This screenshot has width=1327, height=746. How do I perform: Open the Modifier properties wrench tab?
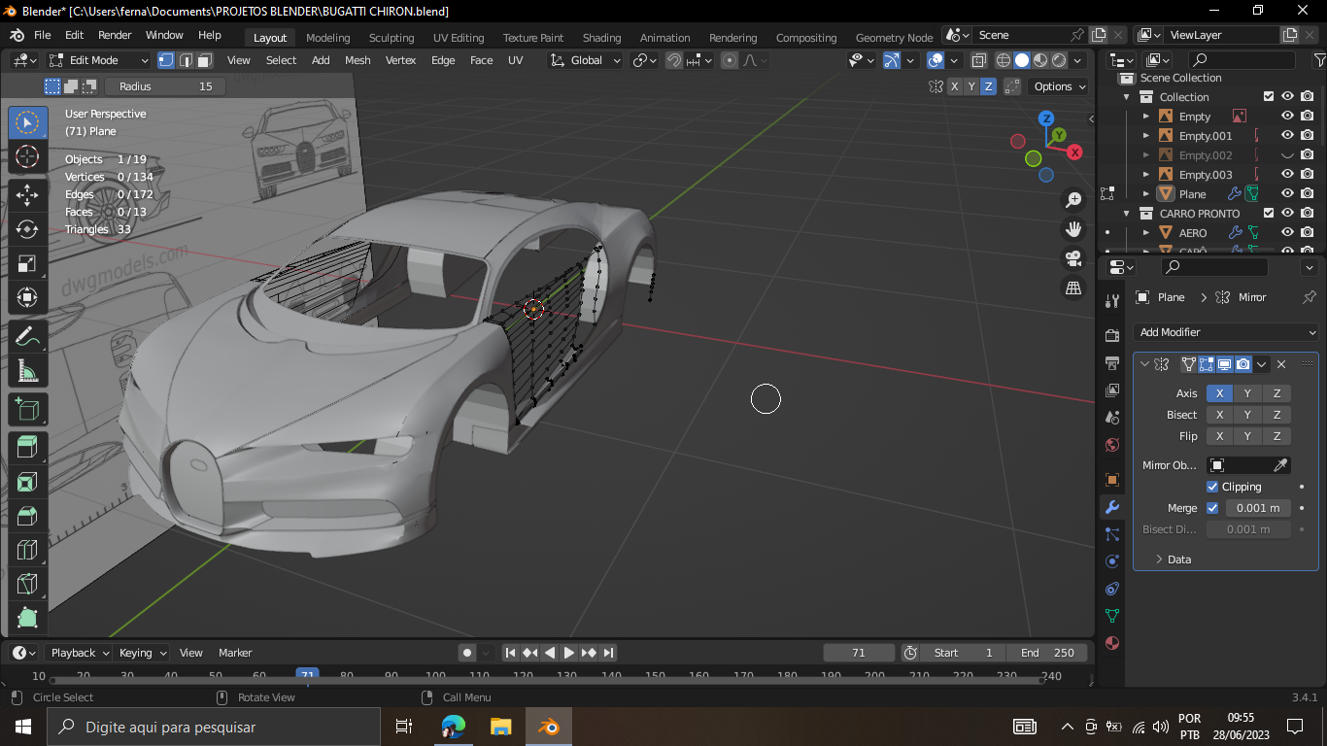coord(1112,507)
